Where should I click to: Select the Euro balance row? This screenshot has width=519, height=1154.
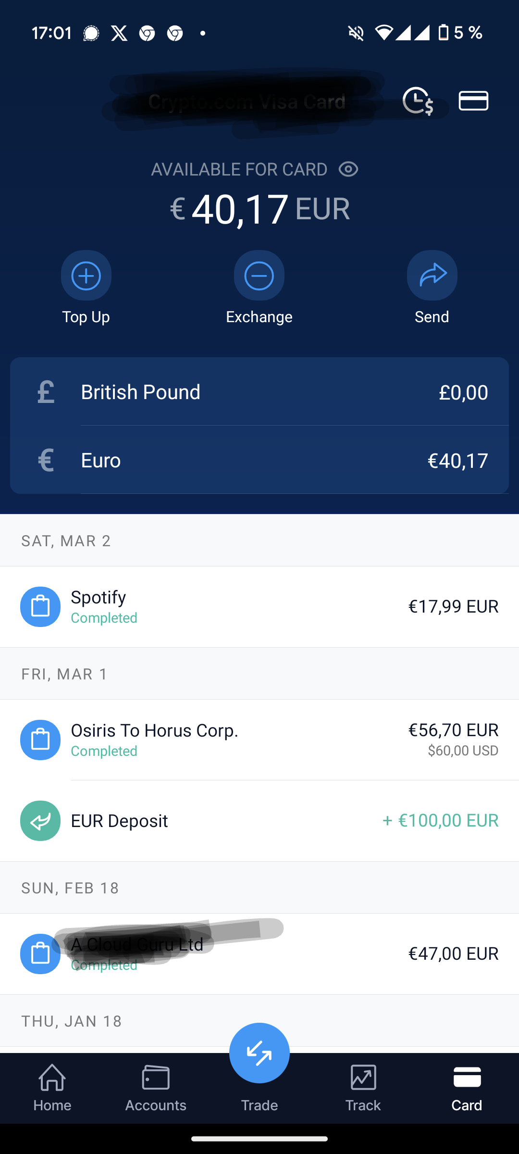pos(259,460)
